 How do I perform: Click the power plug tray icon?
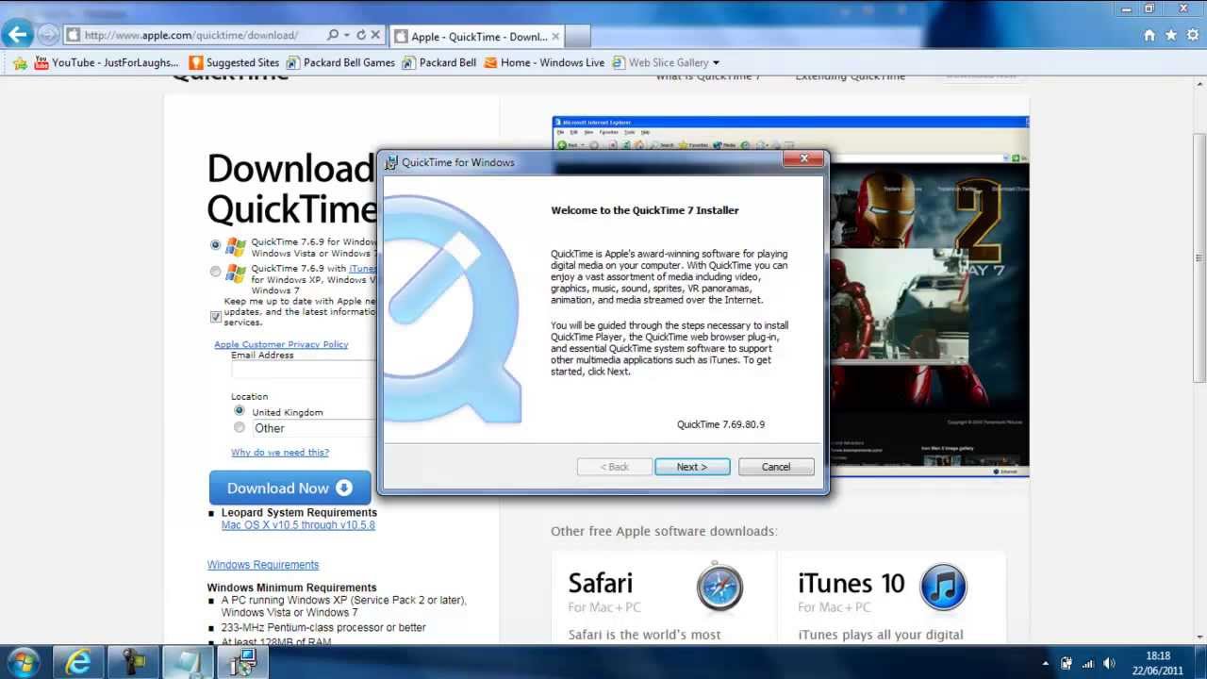tap(1066, 663)
